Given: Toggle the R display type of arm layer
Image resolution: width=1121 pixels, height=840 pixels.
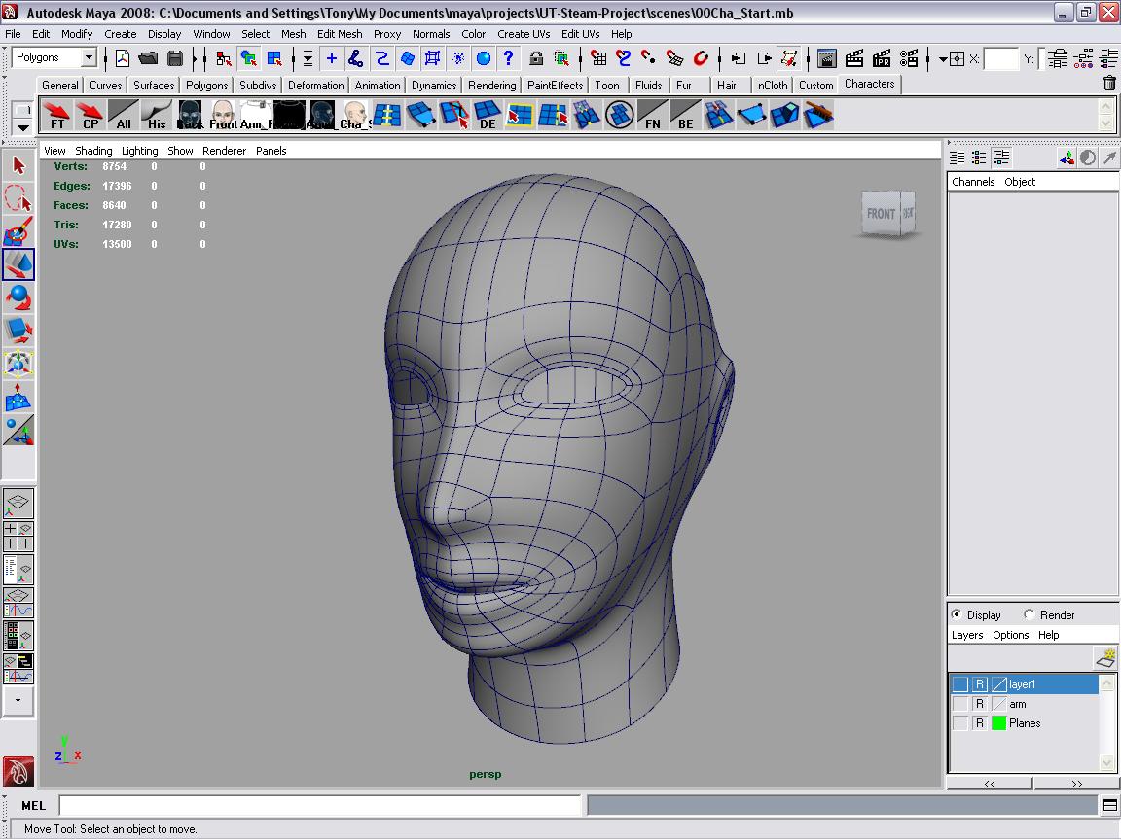Looking at the screenshot, I should (980, 704).
